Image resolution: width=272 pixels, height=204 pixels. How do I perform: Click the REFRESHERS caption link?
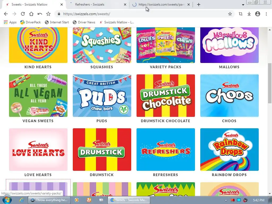pos(165,175)
